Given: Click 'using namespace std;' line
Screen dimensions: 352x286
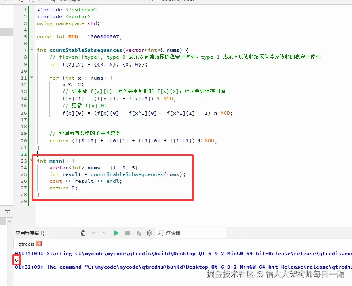Looking at the screenshot, I should pos(68,23).
